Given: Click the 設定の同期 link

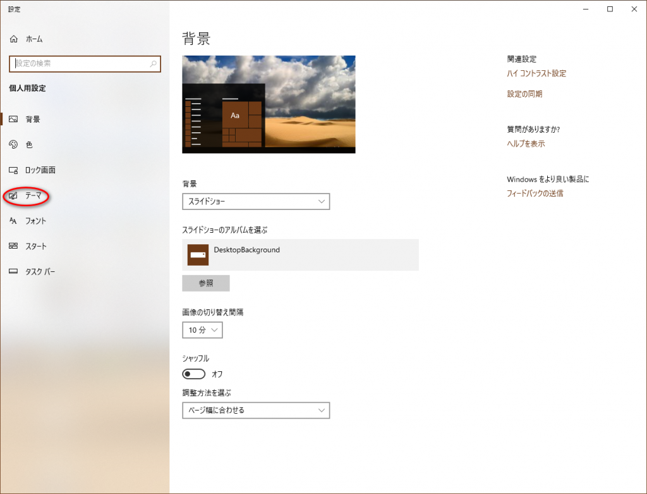Looking at the screenshot, I should point(524,94).
